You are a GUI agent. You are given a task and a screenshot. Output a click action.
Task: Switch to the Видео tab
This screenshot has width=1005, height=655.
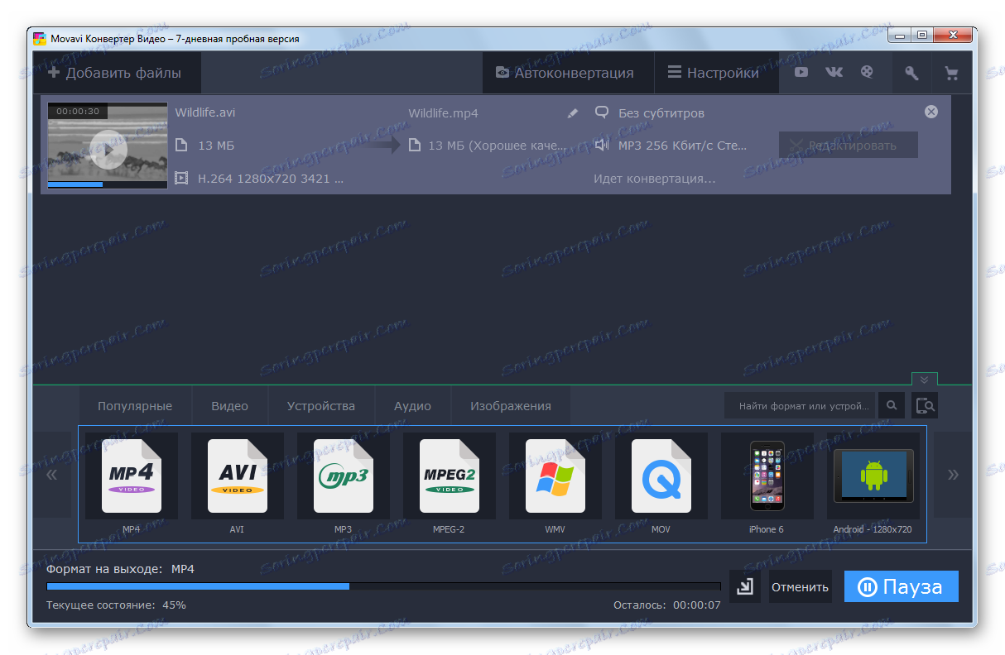[229, 406]
